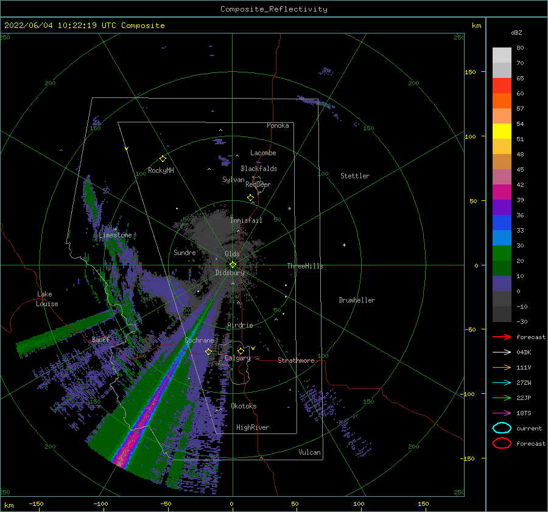Click the Blackfalds town label
This screenshot has height=512, width=548.
[x=259, y=169]
